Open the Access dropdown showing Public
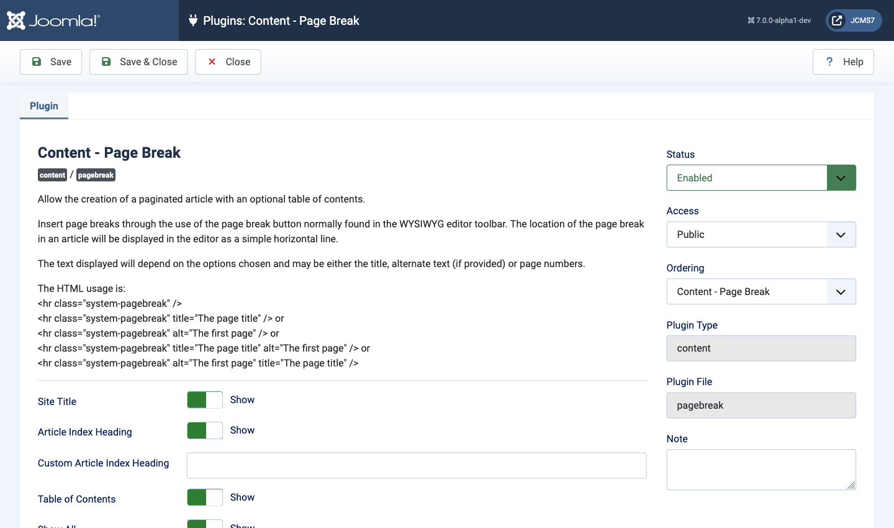Screen dimensions: 894x528 tap(761, 235)
